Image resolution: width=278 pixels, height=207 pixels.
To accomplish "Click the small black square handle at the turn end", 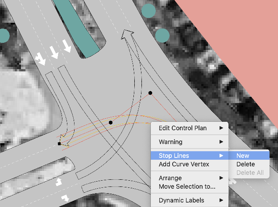I will coord(59,144).
